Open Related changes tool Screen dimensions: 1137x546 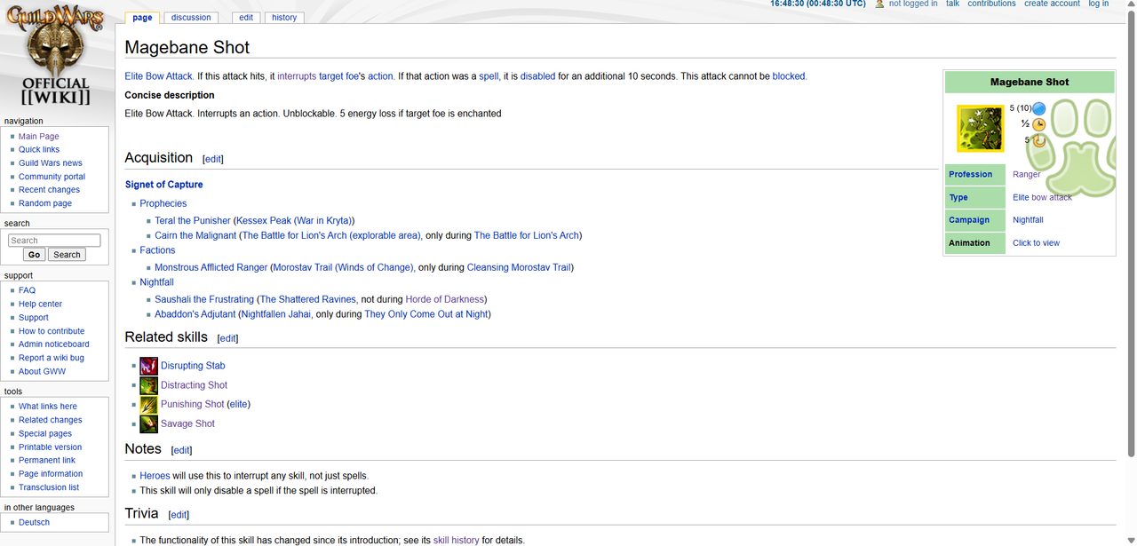(x=51, y=420)
